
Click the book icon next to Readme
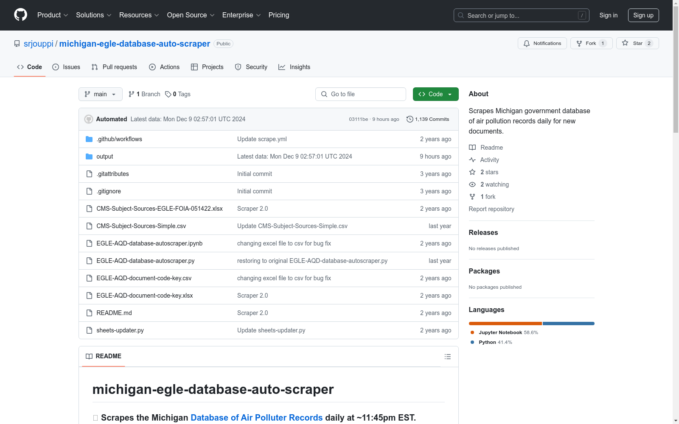[472, 148]
